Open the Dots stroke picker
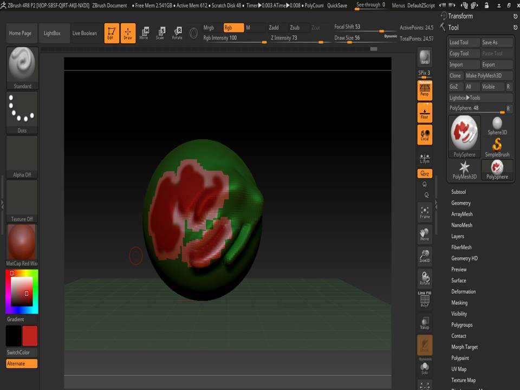Image resolution: width=520 pixels, height=390 pixels. [22, 113]
